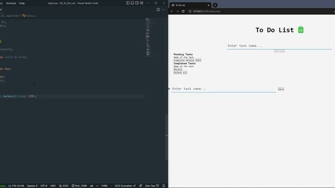The width and height of the screenshot is (335, 188).
Task: Click SCSS Formatter status item
Action: pos(125,186)
